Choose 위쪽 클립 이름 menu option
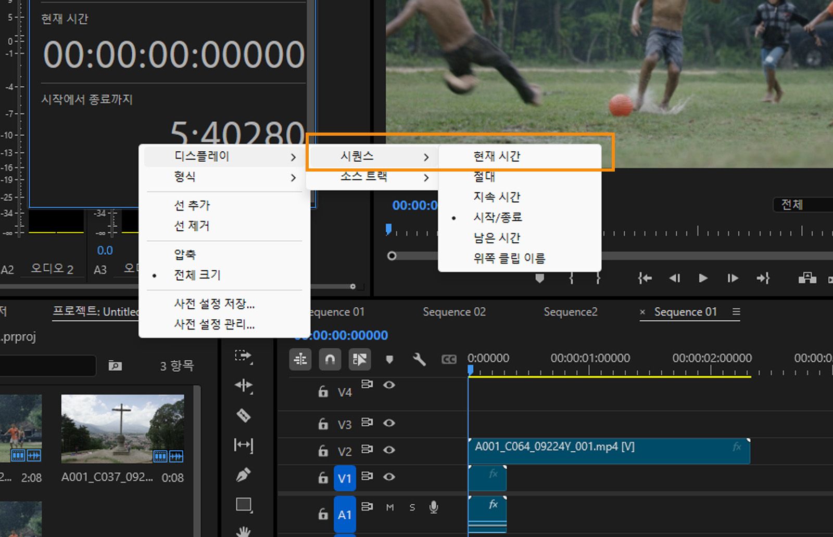The width and height of the screenshot is (833, 537). pyautogui.click(x=520, y=258)
